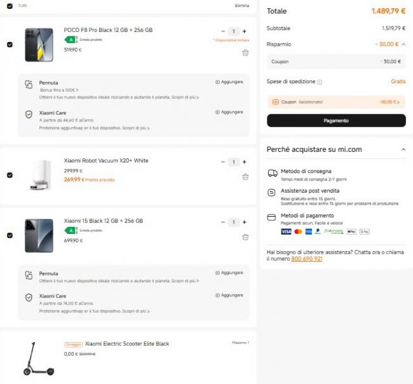
Task: Decrease Xiaomi Robot Vacuum quantity with minus
Action: (223, 161)
